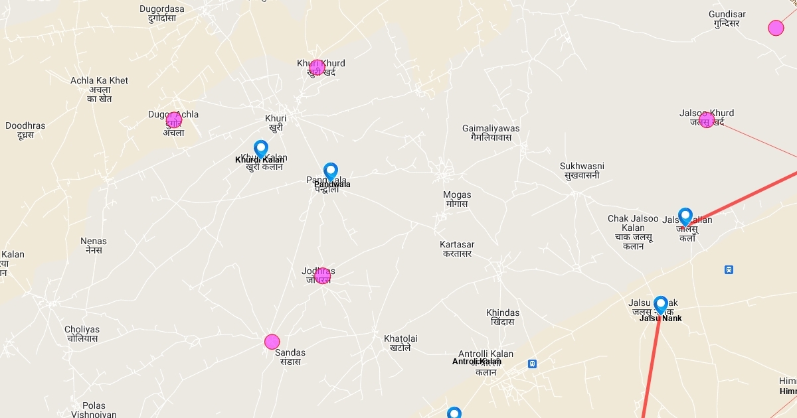This screenshot has height=418, width=797.
Task: Click the pink circle near Sandas
Action: coord(272,342)
